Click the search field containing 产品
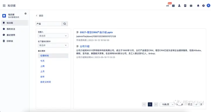 49,24
